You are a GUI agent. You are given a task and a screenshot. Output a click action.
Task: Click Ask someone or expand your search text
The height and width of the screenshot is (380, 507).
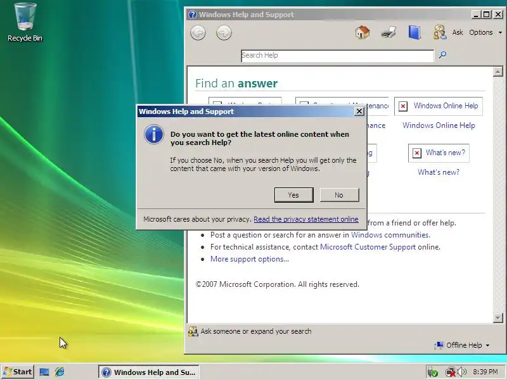coord(256,331)
